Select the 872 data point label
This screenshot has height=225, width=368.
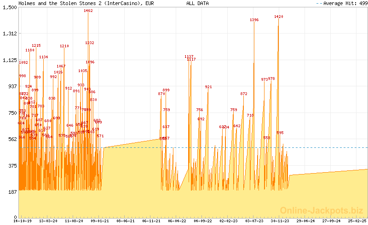tap(244, 94)
